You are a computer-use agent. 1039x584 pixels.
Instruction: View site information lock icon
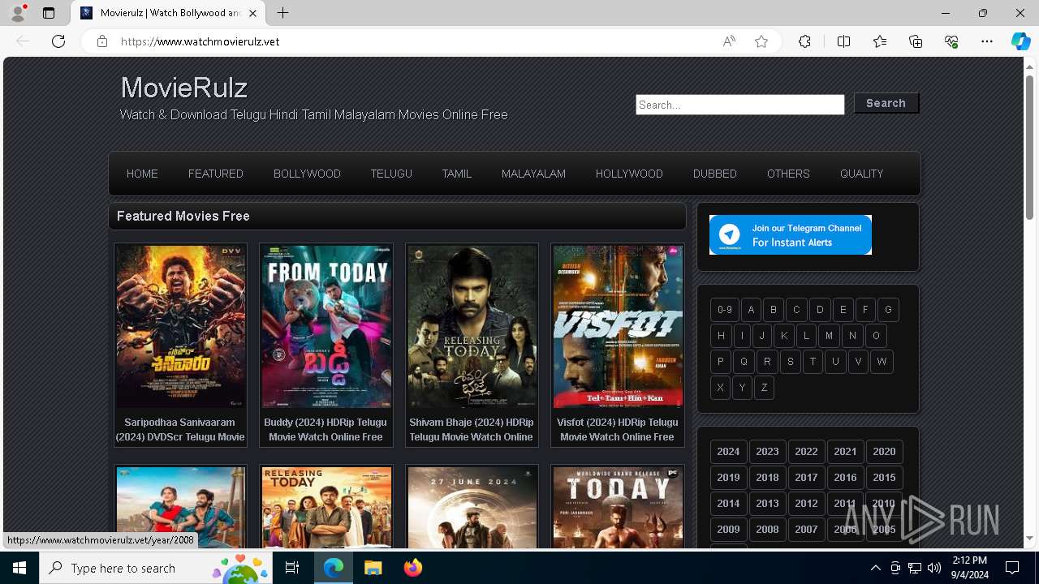102,41
